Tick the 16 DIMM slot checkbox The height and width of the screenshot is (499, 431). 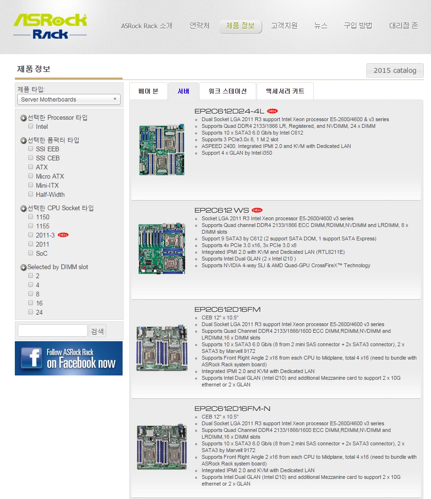31,303
